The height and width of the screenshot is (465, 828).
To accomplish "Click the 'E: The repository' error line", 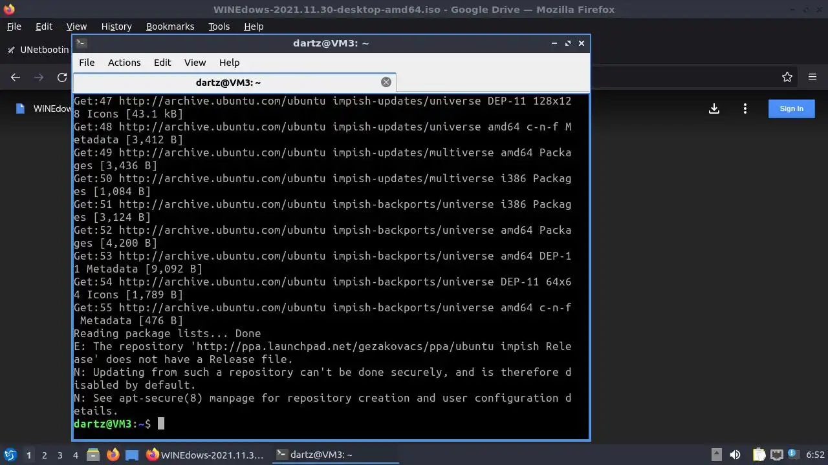I will [x=322, y=353].
